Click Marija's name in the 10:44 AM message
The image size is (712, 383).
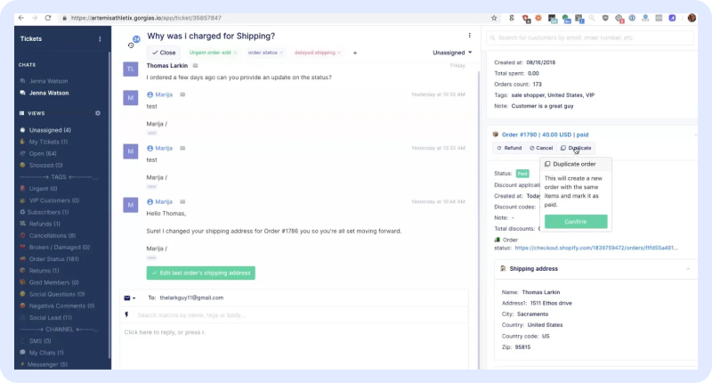coord(164,201)
